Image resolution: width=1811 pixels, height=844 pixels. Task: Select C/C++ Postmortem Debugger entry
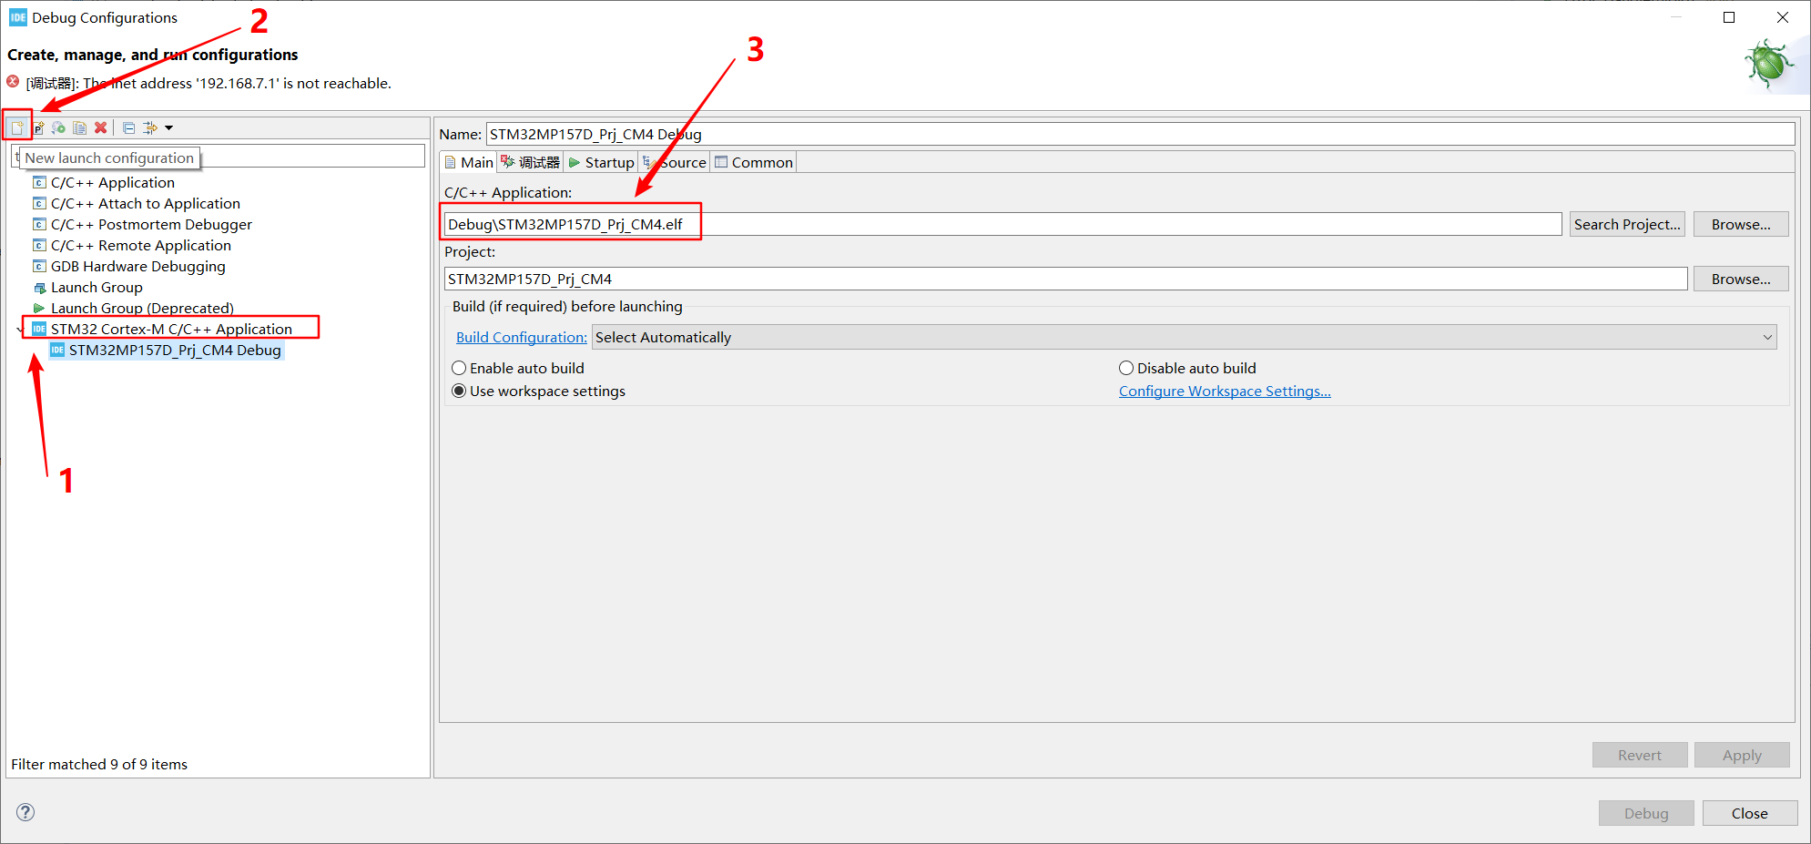(x=151, y=224)
